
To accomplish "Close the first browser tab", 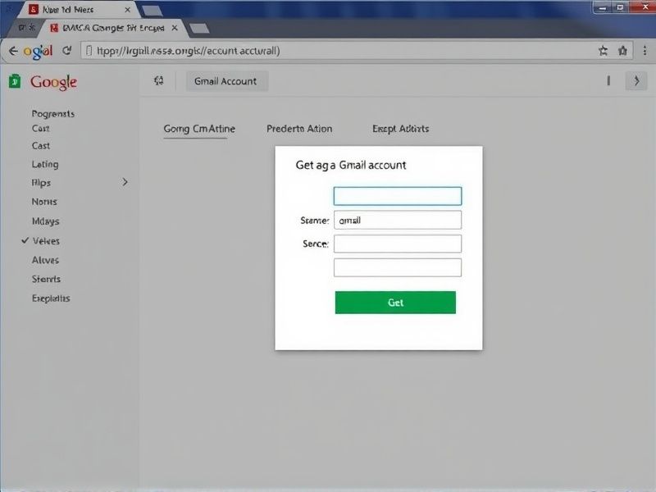I will (128, 10).
